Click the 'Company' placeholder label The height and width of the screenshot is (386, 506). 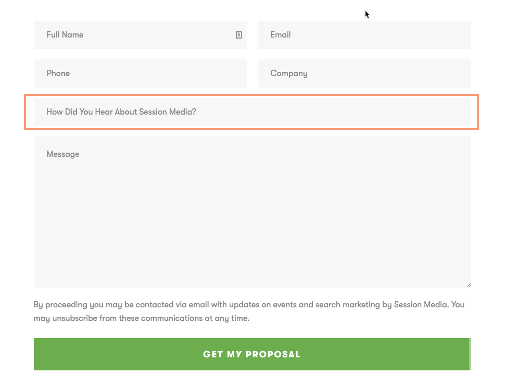[289, 73]
